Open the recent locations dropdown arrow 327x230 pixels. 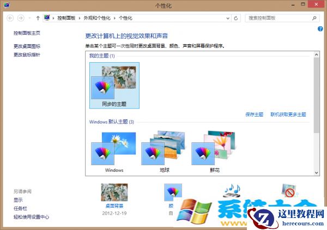29,18
